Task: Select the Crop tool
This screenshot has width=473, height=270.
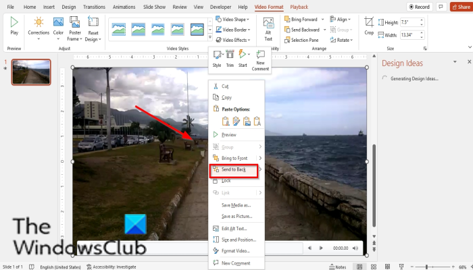Action: 369,26
